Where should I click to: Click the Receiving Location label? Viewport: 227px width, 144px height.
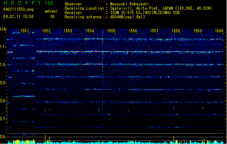[x=84, y=8]
